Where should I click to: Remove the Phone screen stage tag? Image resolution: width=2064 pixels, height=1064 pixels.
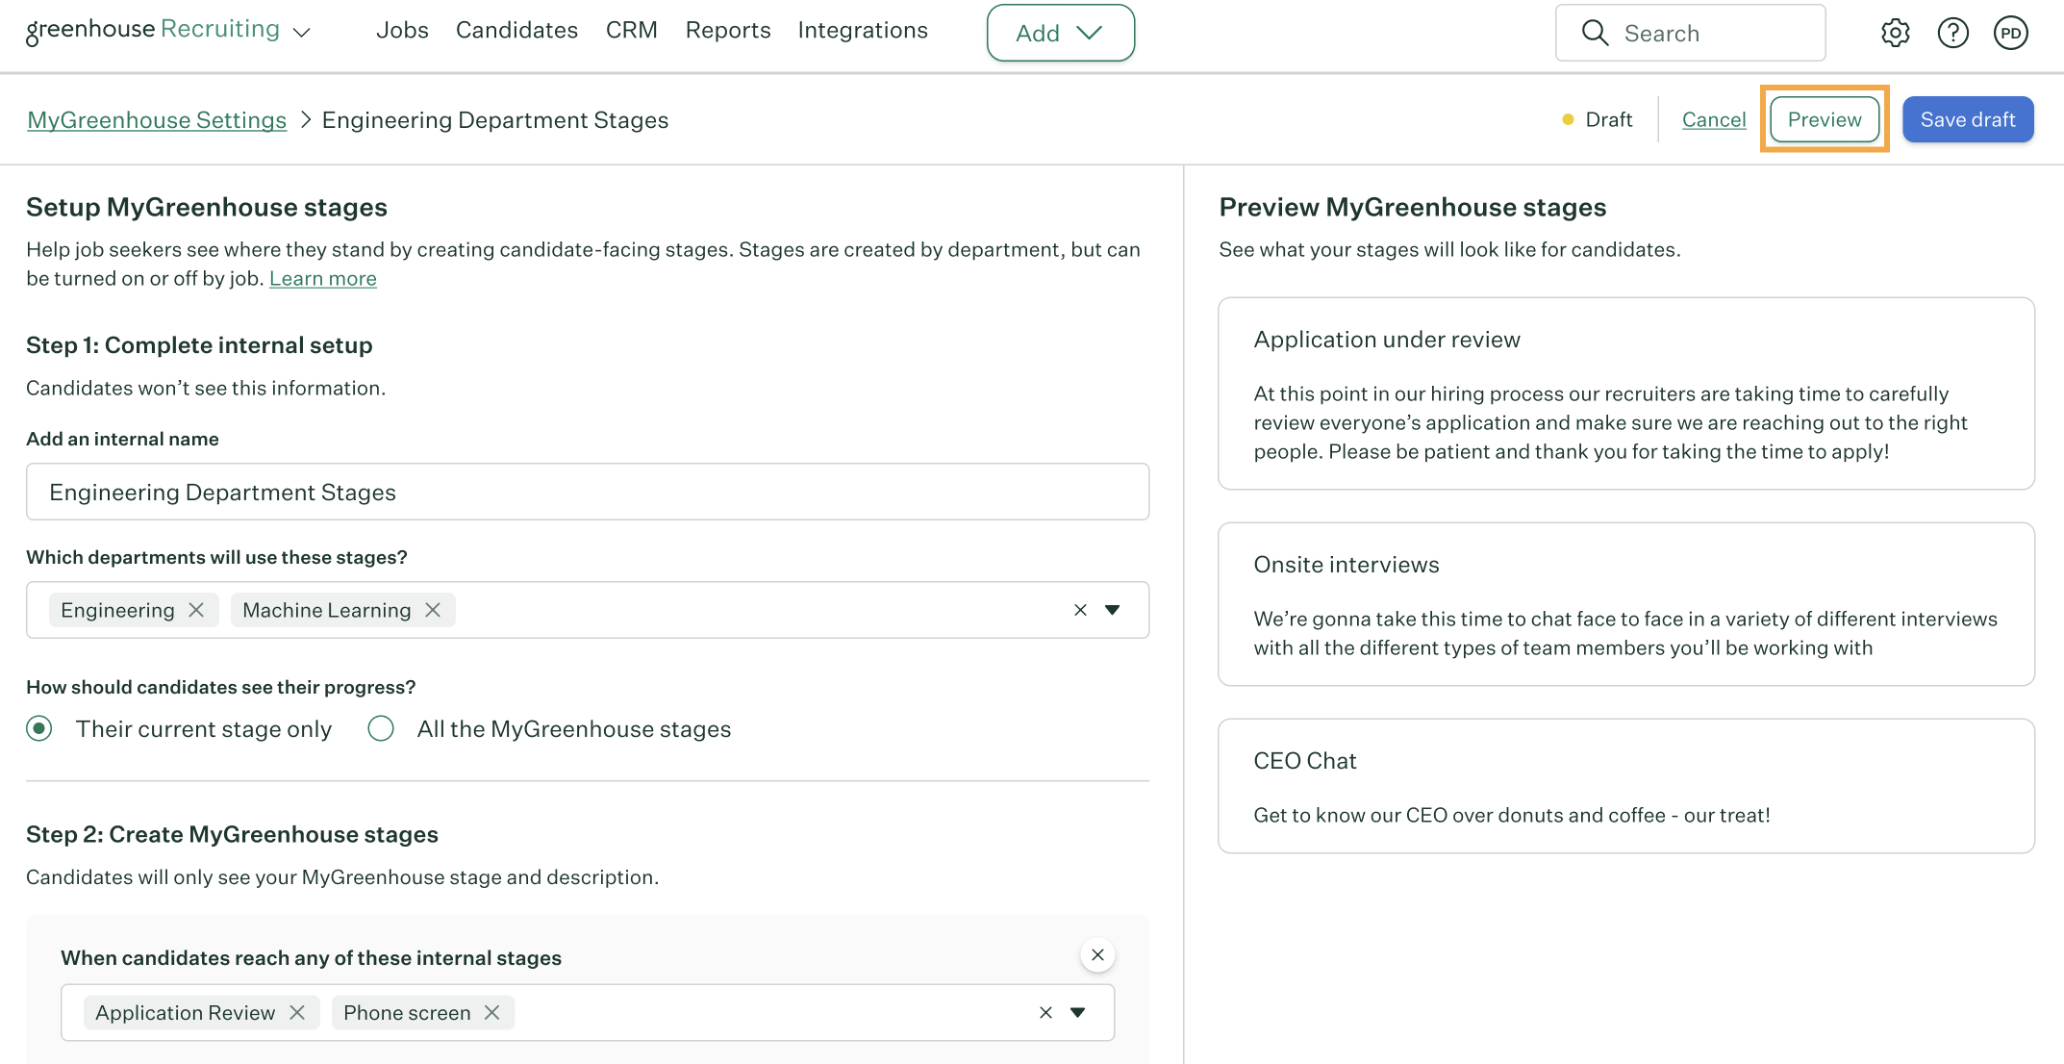tap(491, 1012)
